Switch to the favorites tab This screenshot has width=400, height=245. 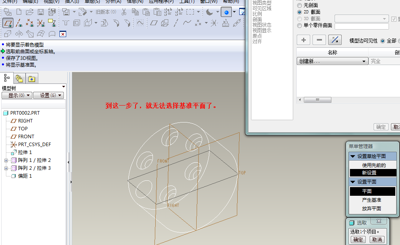point(32,79)
